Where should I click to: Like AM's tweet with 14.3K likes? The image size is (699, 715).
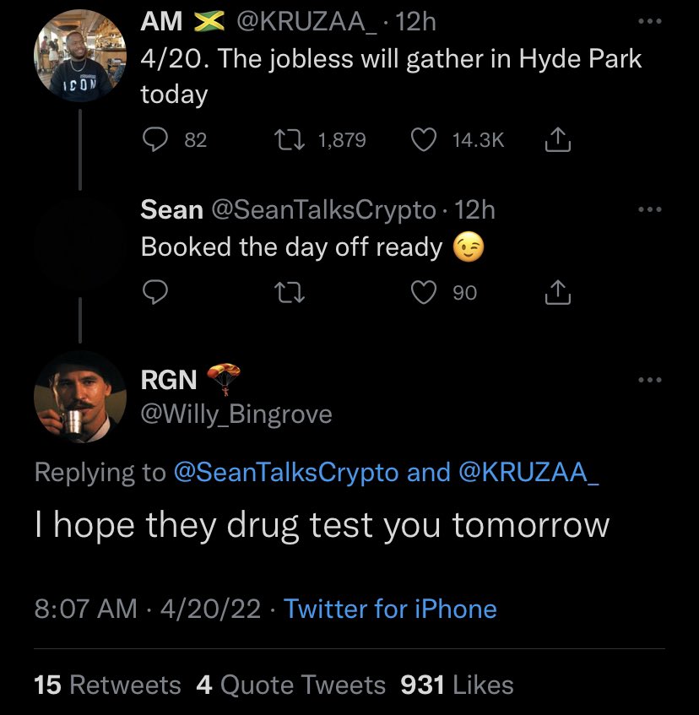point(424,139)
